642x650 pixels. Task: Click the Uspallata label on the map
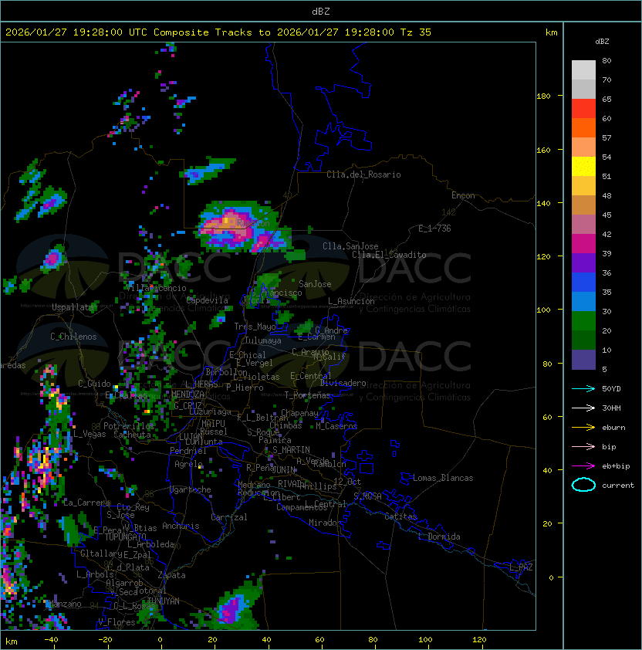pyautogui.click(x=72, y=307)
